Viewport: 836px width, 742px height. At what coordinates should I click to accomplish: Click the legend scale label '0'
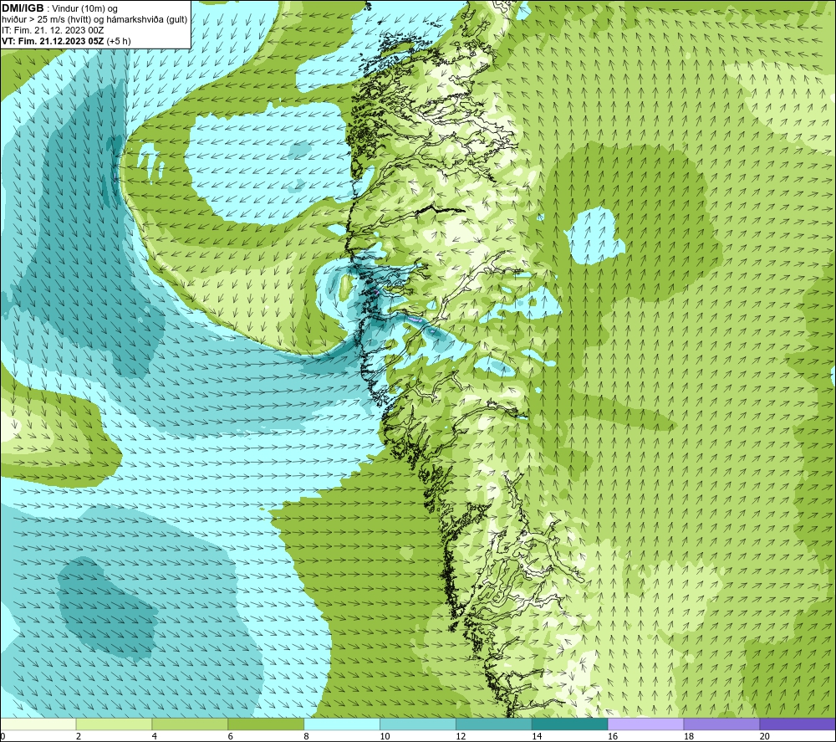pos(3,737)
